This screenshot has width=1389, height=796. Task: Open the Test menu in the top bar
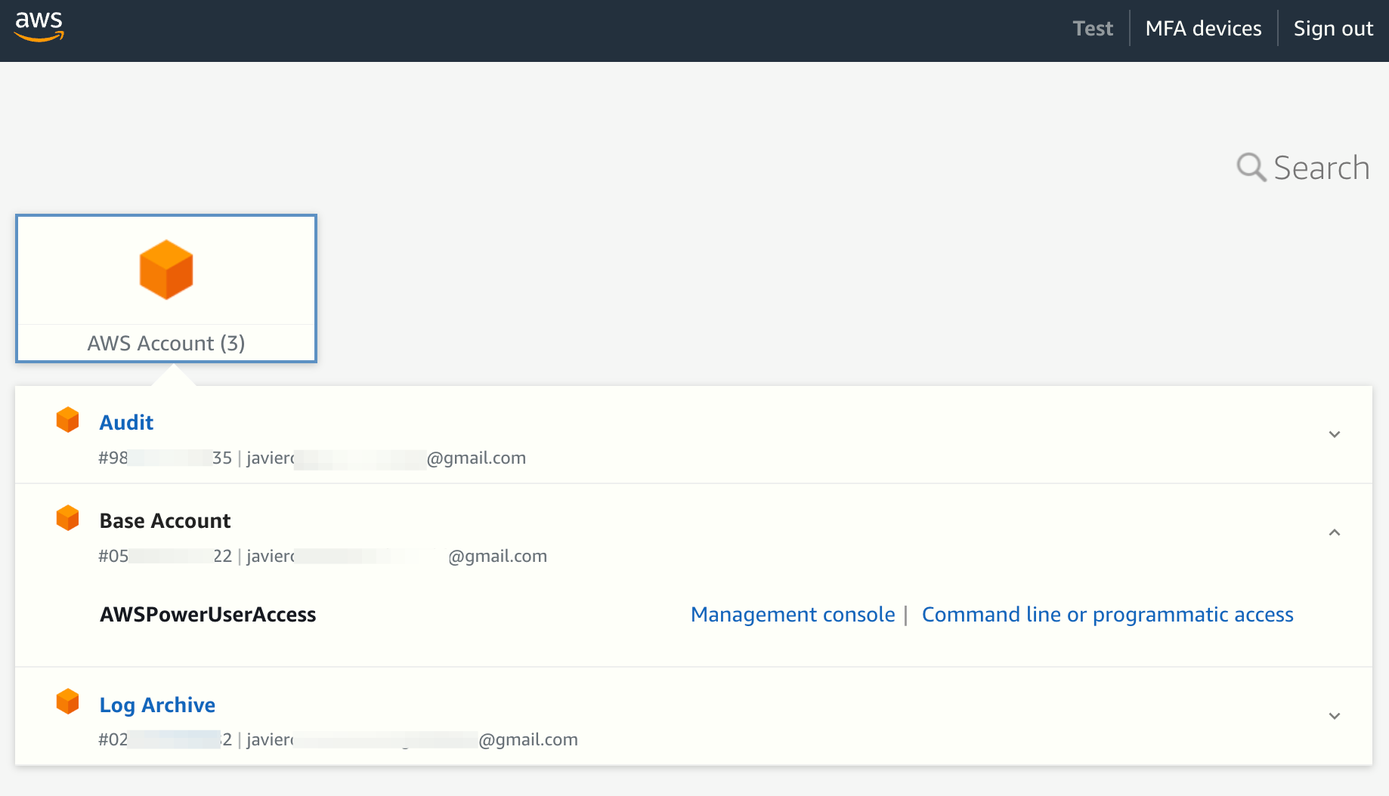1093,28
